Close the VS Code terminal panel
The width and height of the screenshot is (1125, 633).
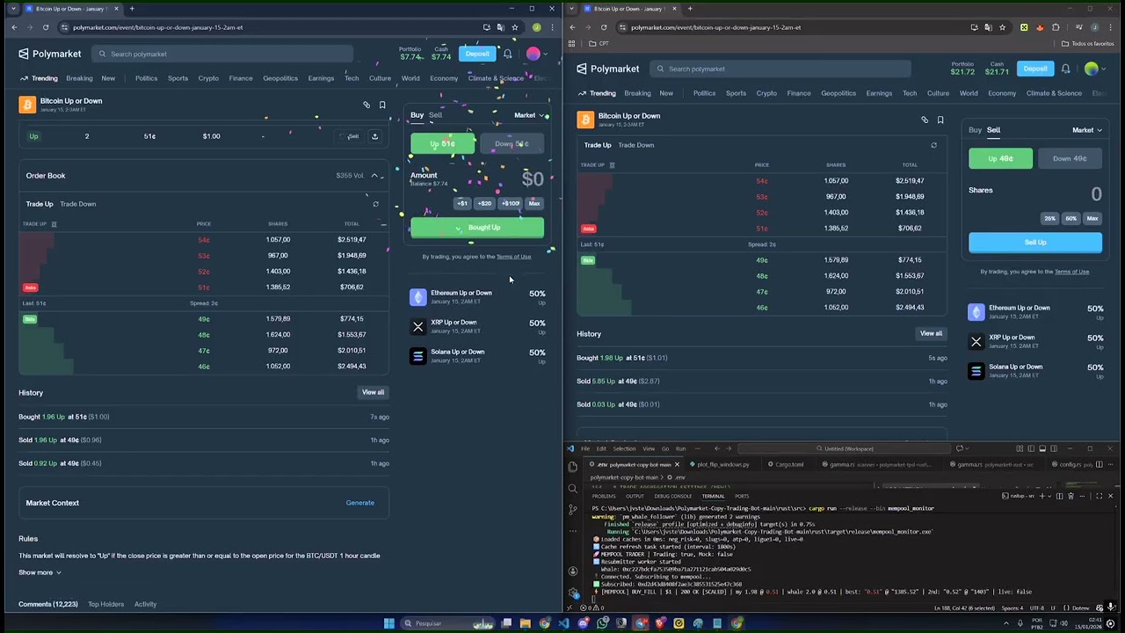[x=1110, y=496]
